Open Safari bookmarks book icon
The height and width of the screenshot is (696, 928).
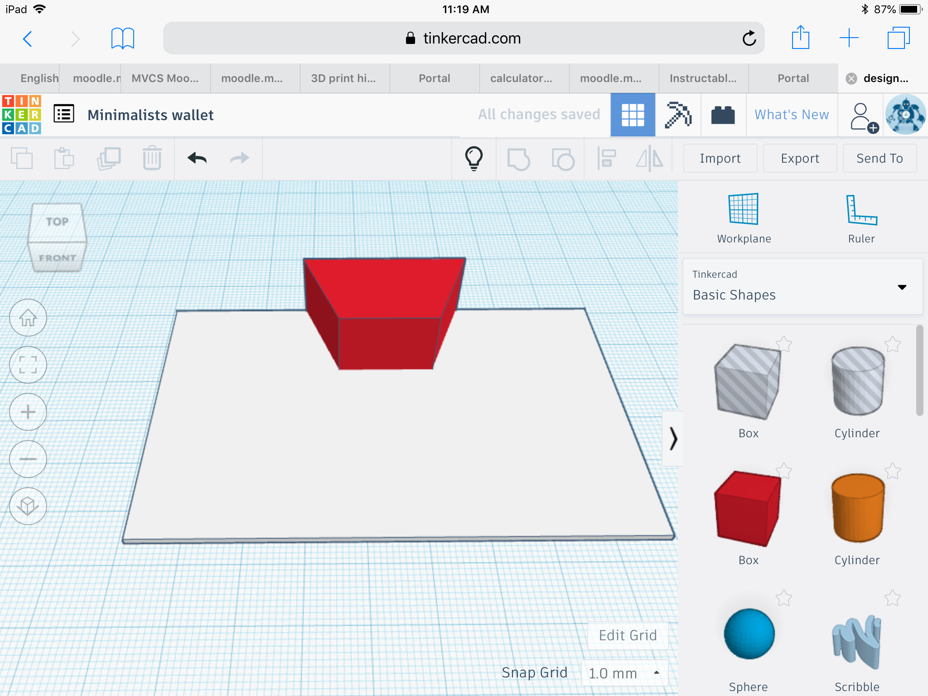pyautogui.click(x=122, y=39)
